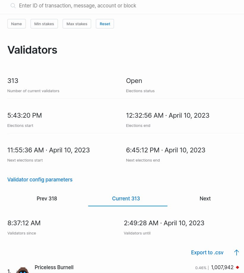Open the Priceless Burnell validator
The height and width of the screenshot is (273, 244).
click(x=54, y=267)
